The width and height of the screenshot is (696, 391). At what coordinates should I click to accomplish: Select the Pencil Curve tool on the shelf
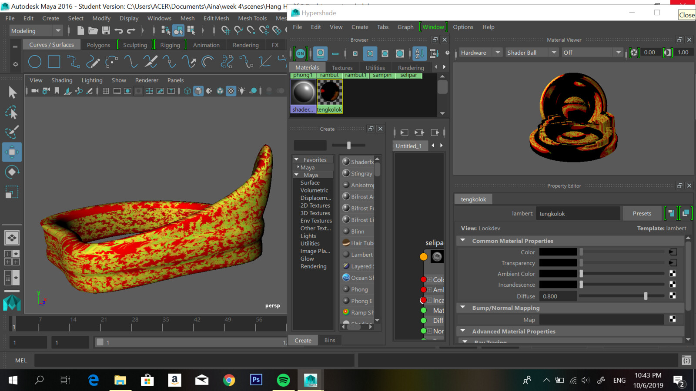(x=92, y=62)
